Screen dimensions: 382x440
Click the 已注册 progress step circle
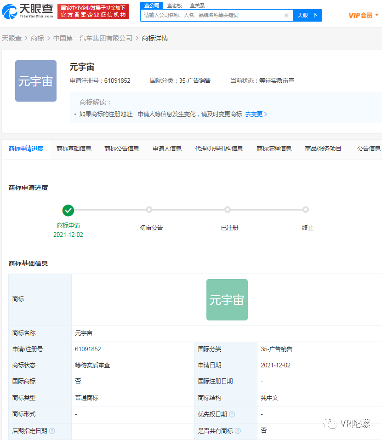point(228,210)
